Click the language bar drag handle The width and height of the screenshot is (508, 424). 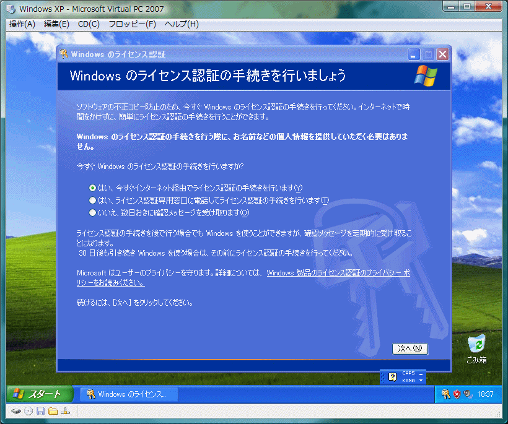tap(383, 377)
